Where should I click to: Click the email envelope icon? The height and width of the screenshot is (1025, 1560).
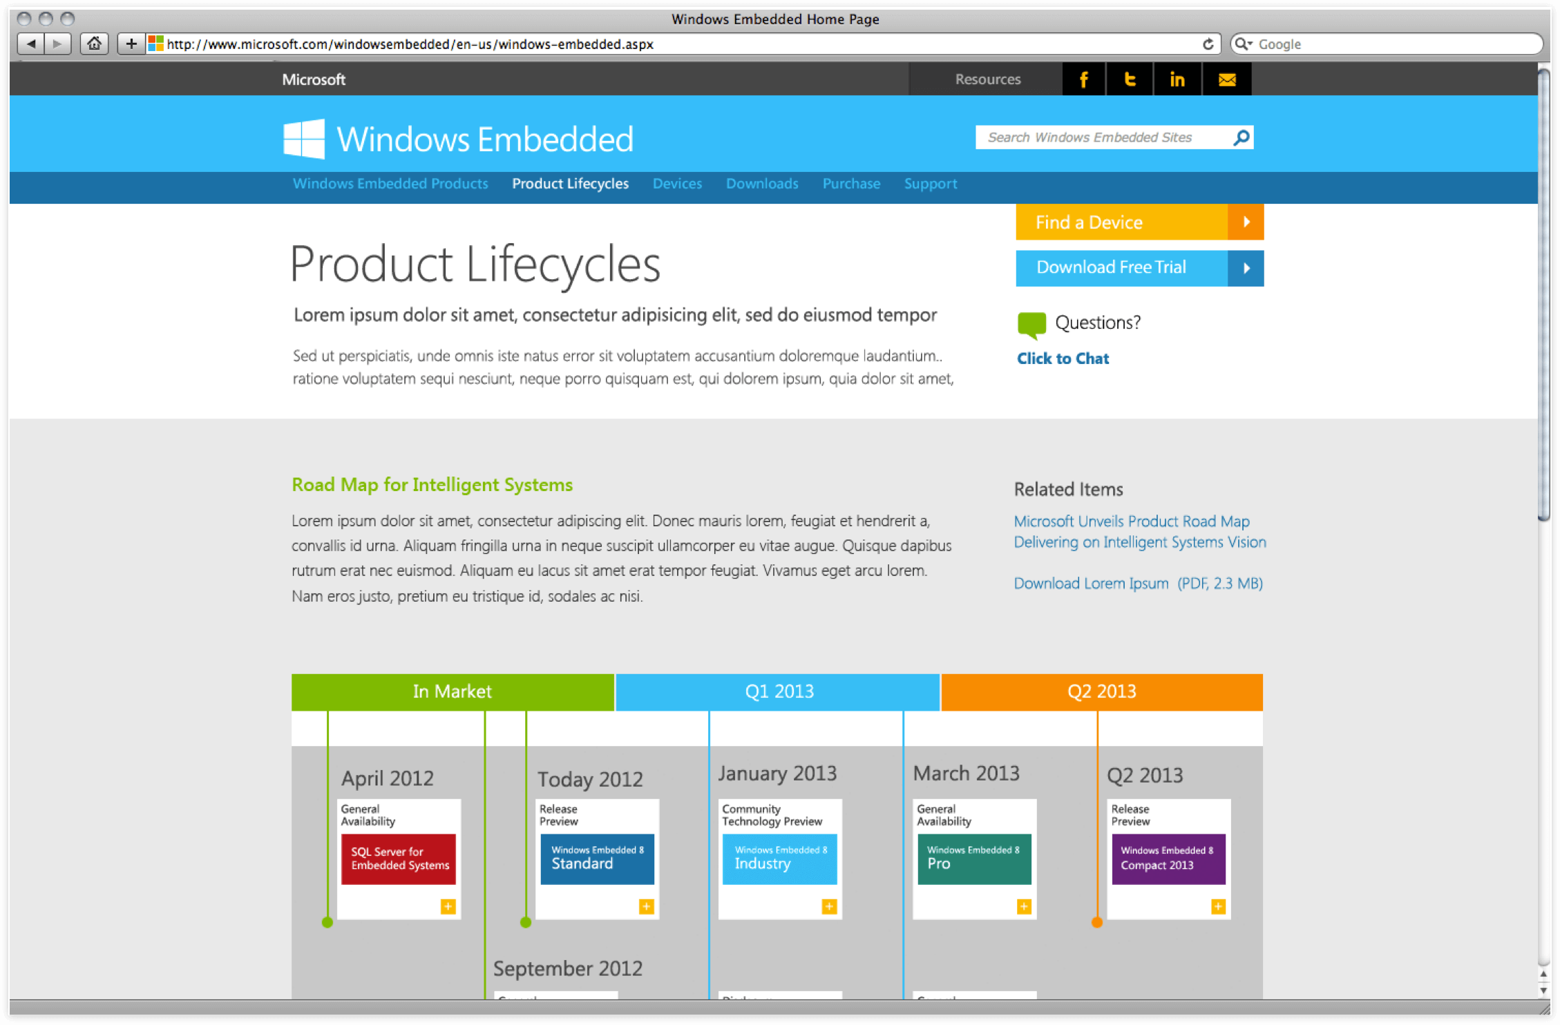point(1227,79)
